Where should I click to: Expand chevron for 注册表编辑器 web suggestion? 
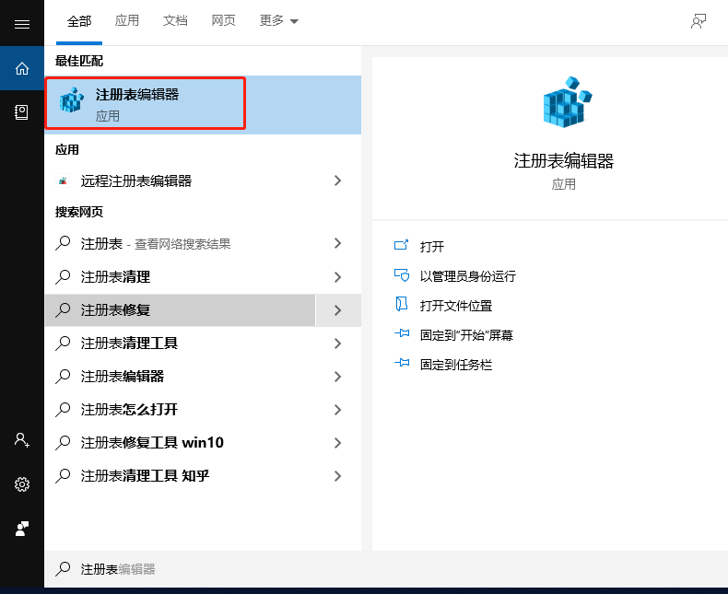tap(338, 377)
